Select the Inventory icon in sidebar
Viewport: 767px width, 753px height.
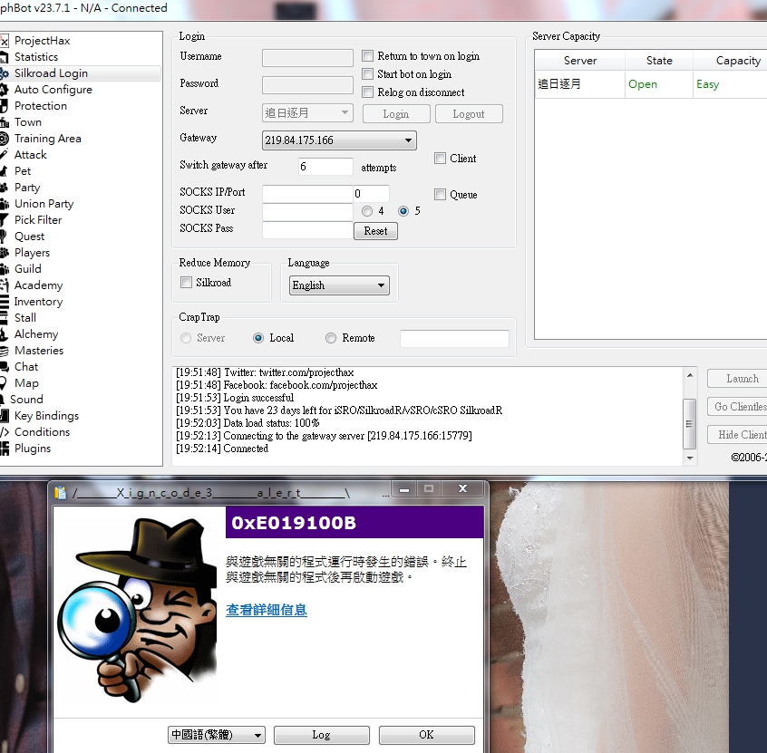click(x=5, y=302)
